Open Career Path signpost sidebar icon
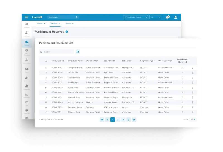The image size is (223, 152). click(26, 110)
